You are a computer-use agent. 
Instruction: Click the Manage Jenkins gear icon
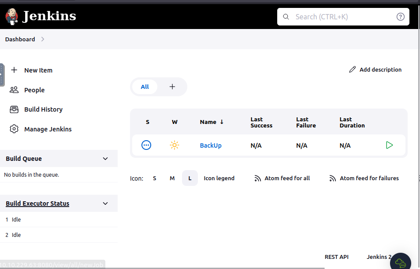(x=14, y=129)
